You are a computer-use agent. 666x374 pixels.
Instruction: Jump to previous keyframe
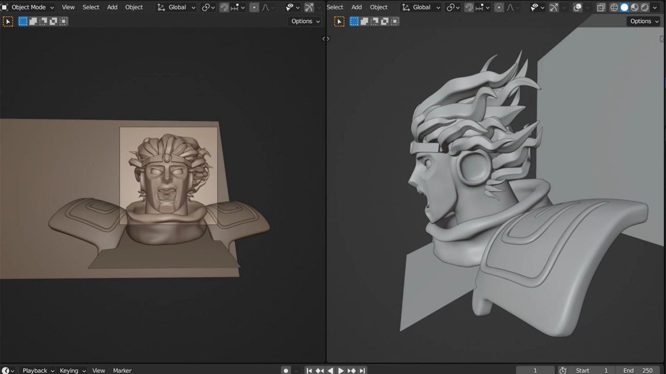tap(320, 370)
